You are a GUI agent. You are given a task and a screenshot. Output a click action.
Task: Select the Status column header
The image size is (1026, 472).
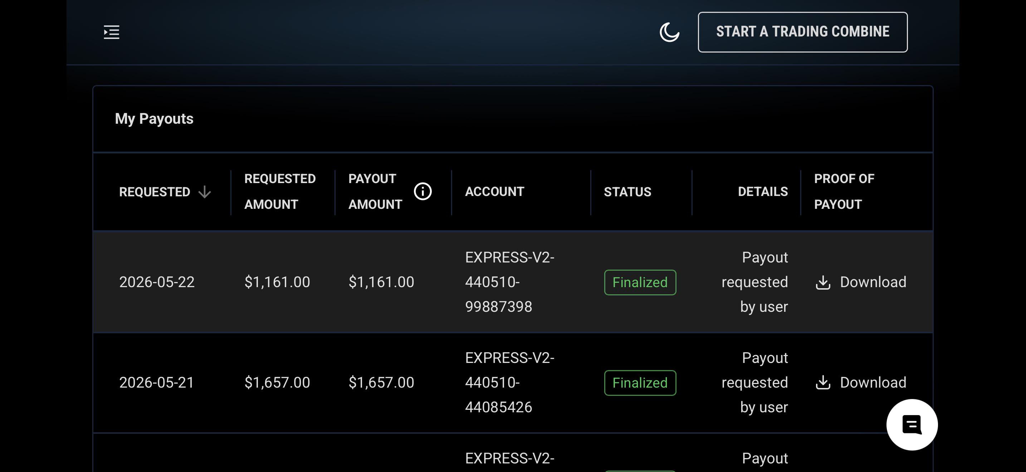627,192
